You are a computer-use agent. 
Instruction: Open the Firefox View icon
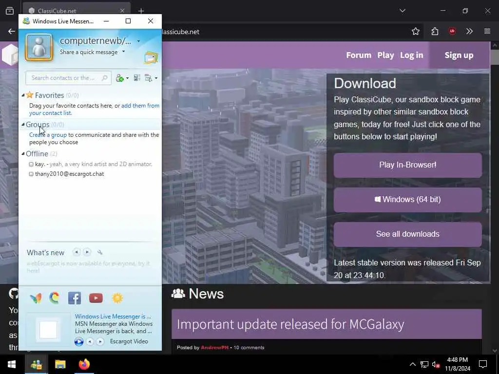click(x=10, y=11)
